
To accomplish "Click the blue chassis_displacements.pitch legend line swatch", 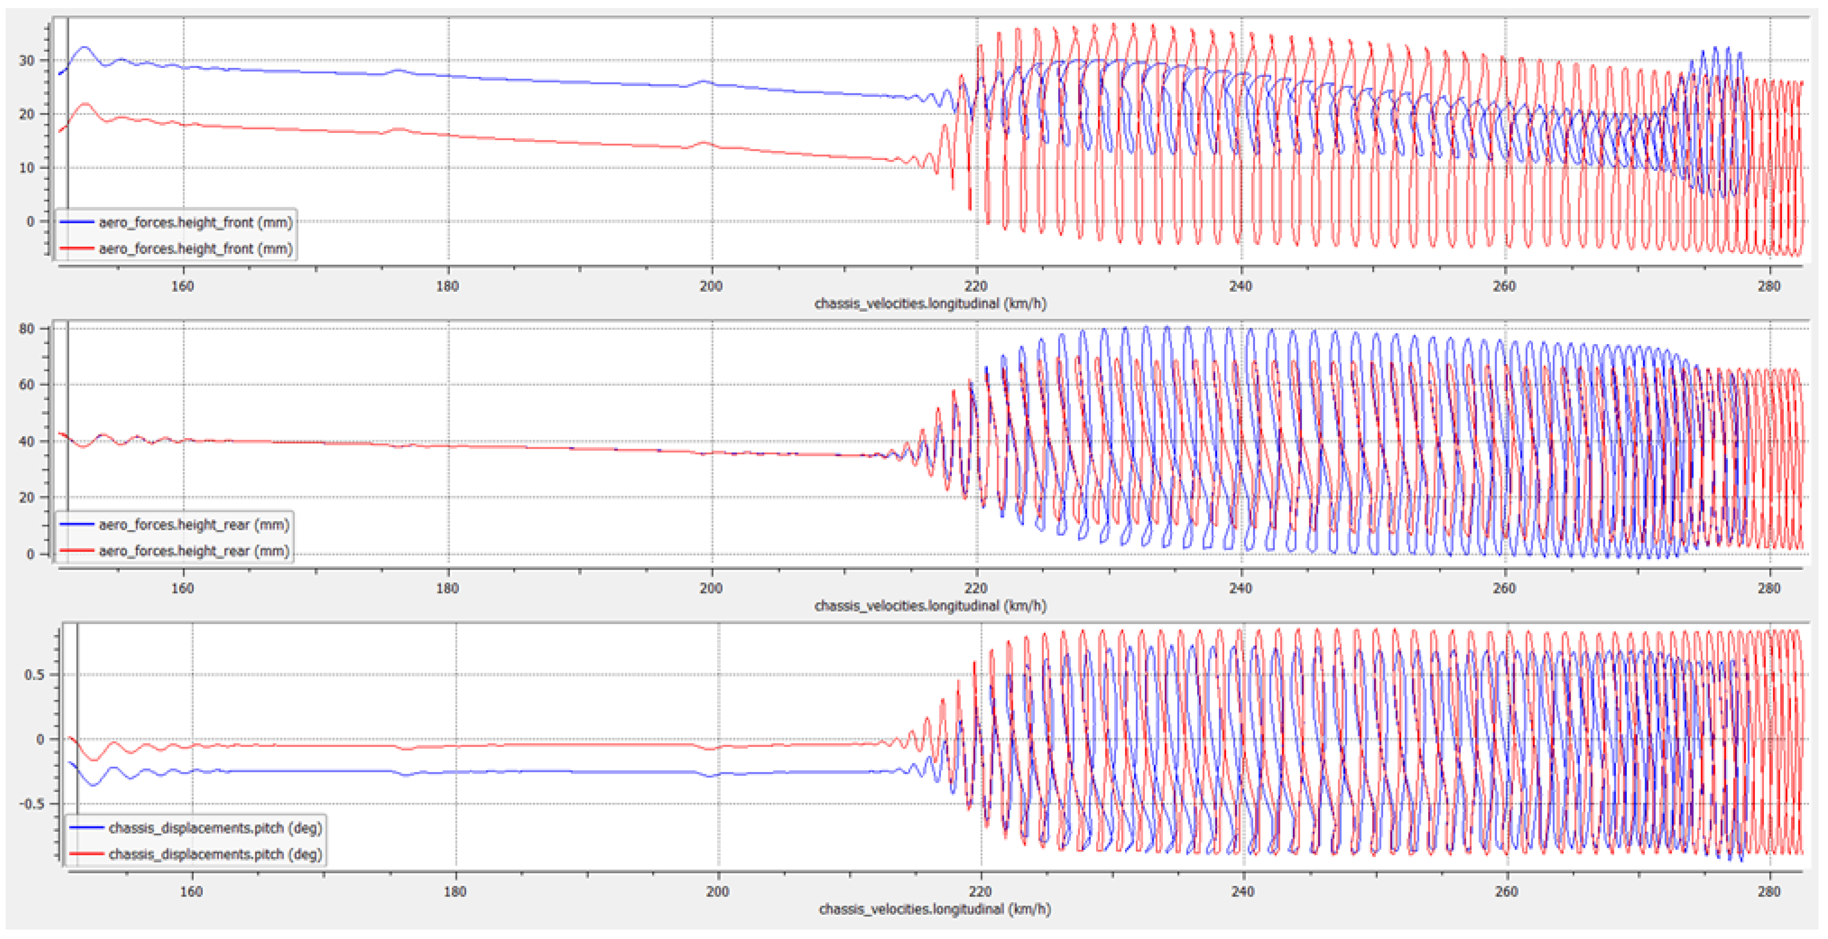I will click(86, 827).
